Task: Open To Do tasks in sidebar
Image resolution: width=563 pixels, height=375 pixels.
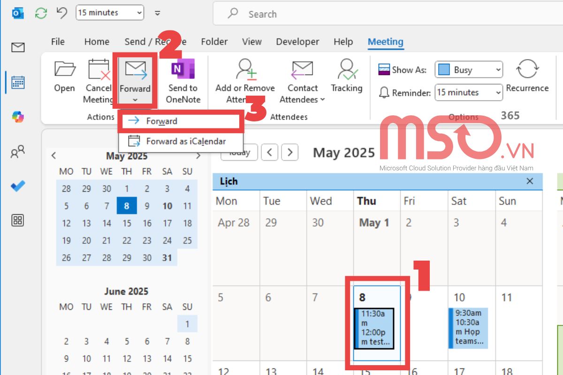Action: pos(18,186)
